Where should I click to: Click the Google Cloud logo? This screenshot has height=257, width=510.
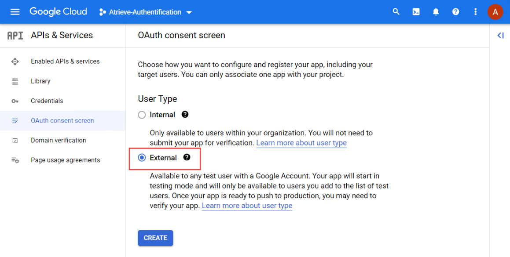coord(58,12)
